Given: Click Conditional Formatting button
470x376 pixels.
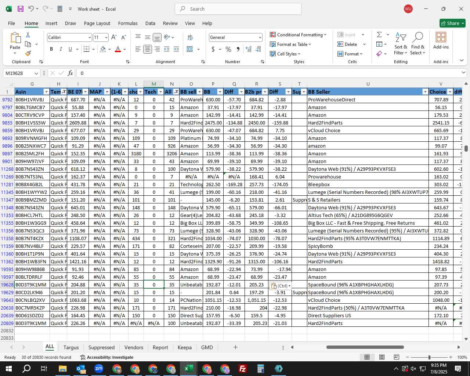Looking at the screenshot, I should pos(298,35).
